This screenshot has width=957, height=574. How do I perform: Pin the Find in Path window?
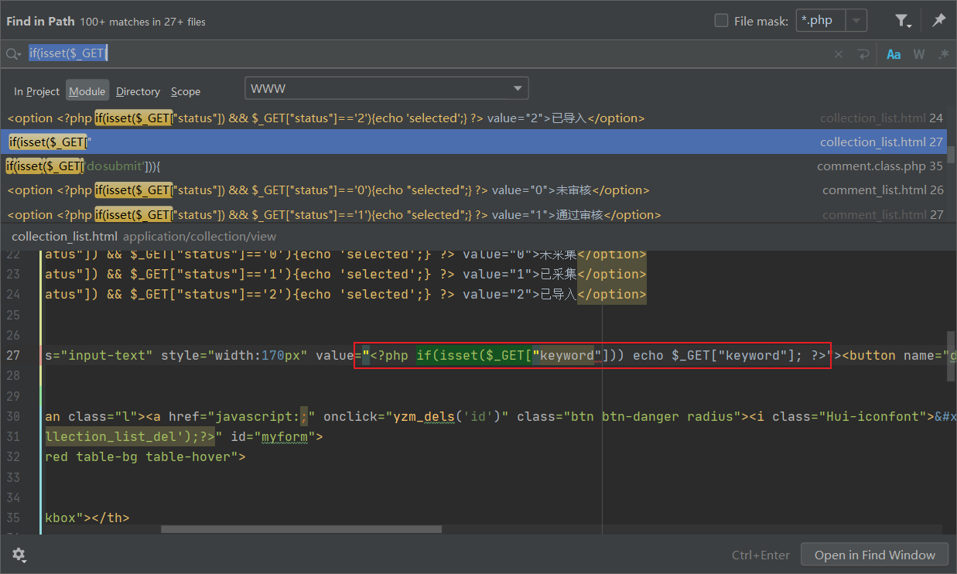[x=938, y=21]
